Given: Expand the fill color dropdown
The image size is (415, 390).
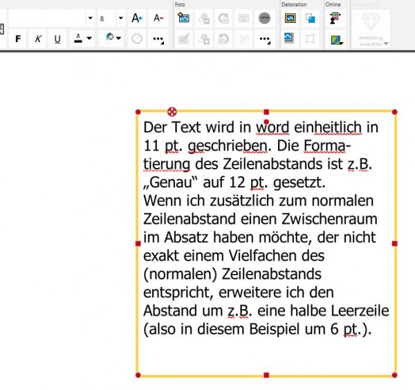Looking at the screenshot, I should click(x=119, y=39).
